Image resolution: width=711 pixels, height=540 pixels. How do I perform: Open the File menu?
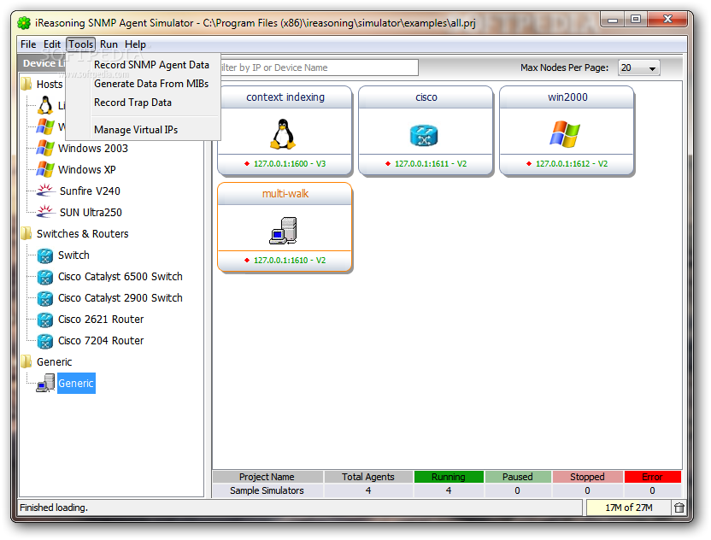click(x=28, y=44)
